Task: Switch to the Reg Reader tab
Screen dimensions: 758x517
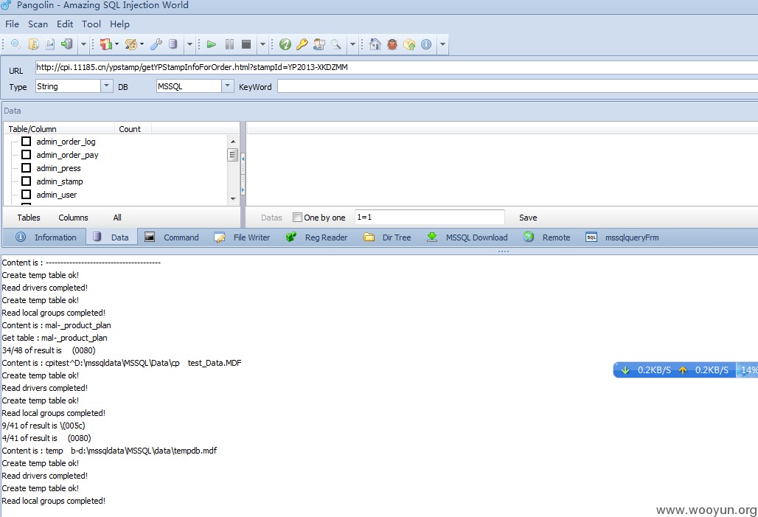Action: click(x=316, y=237)
